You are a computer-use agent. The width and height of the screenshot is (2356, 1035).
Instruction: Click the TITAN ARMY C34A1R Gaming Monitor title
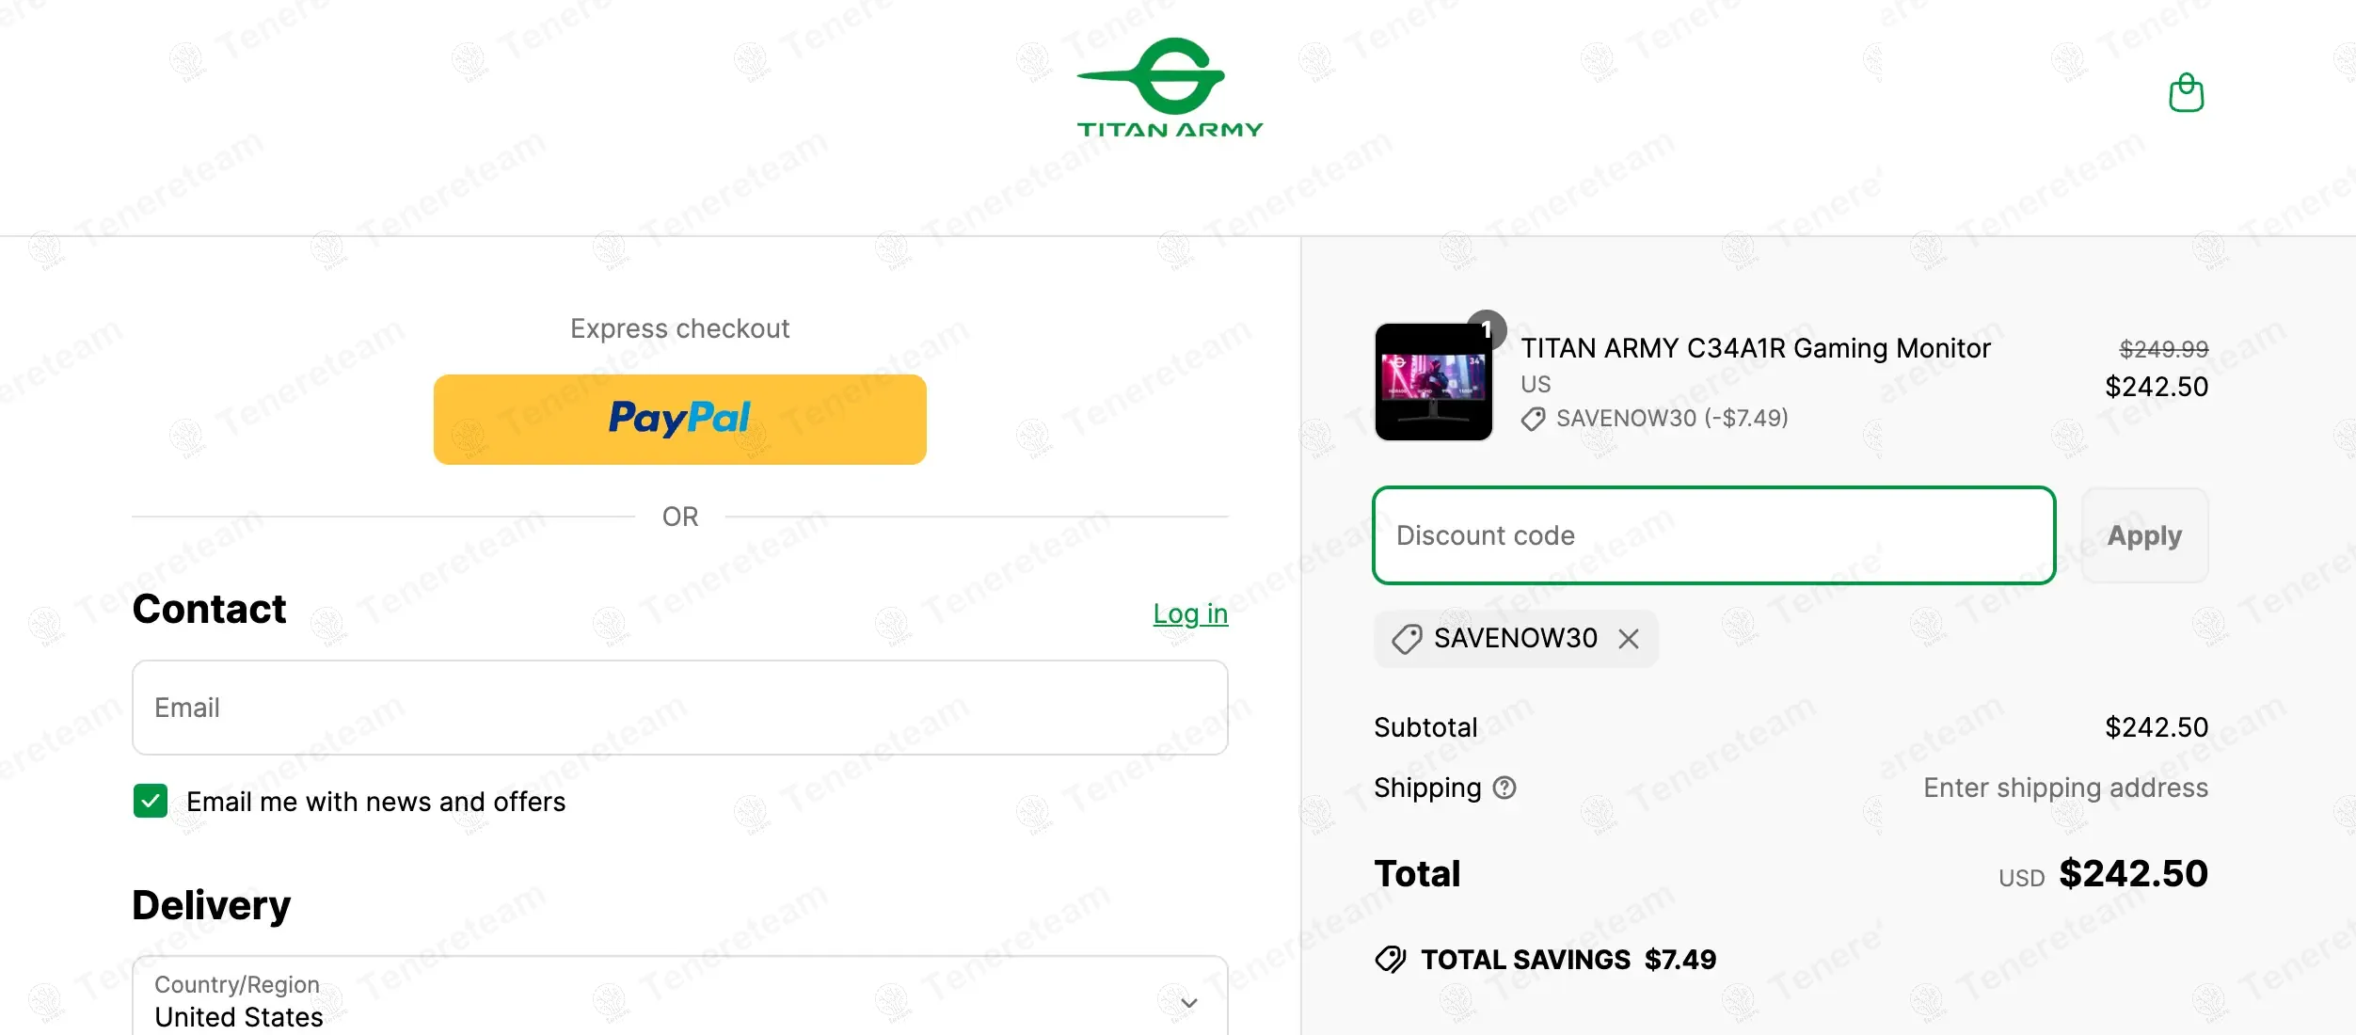1755,348
